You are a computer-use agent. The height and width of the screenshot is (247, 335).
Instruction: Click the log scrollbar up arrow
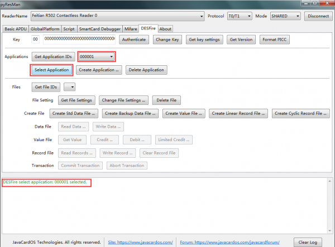pos(329,181)
